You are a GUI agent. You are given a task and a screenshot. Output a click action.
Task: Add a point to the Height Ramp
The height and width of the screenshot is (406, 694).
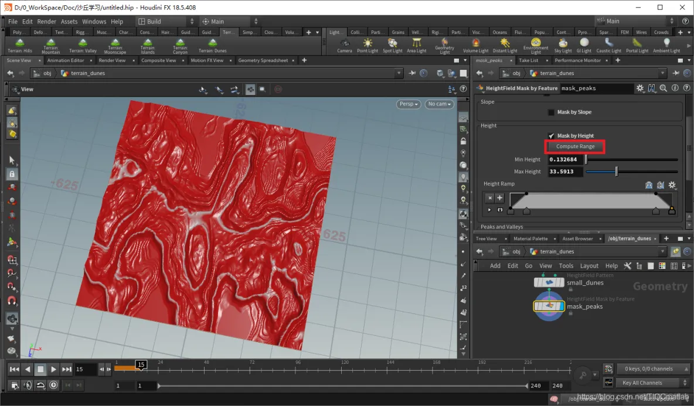click(x=499, y=197)
